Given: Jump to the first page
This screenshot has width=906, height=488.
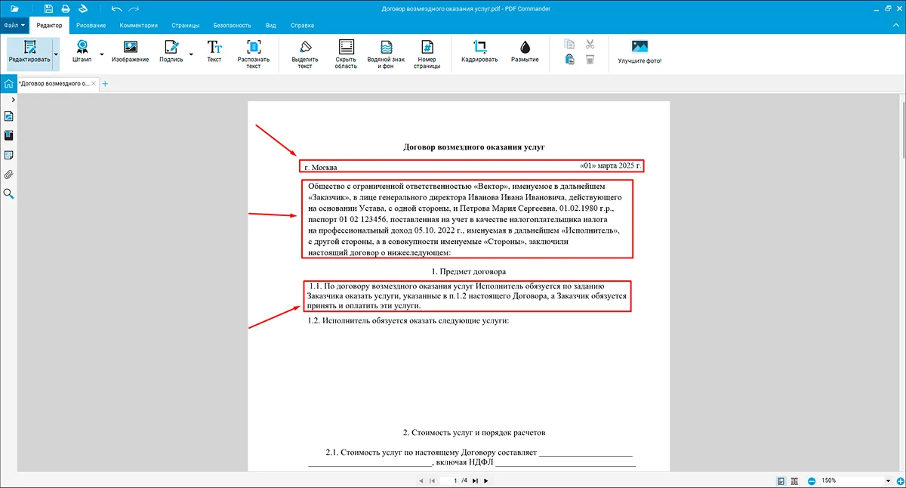Looking at the screenshot, I should tap(432, 480).
